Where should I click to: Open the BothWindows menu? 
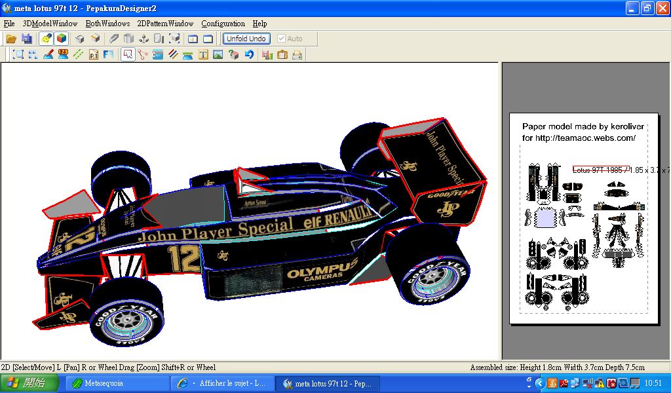click(x=107, y=24)
